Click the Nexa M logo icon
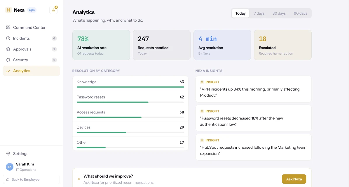Screen dimensions: 349x187 click(x=8, y=10)
